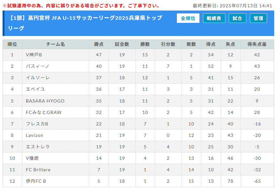Click the イルソーレ team name
Screen dimensions: 278x191
tap(38, 78)
